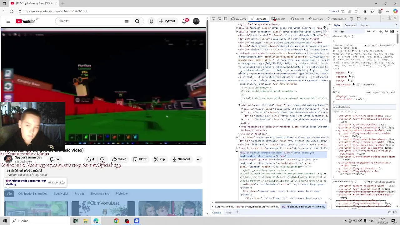400x225 pixels.
Task: Select the Související filter chip
Action: point(61,193)
